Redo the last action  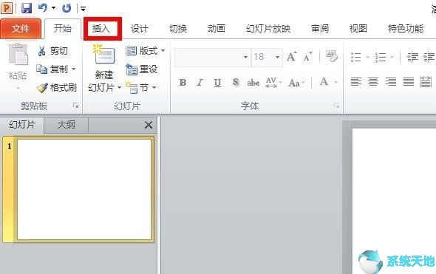point(67,8)
